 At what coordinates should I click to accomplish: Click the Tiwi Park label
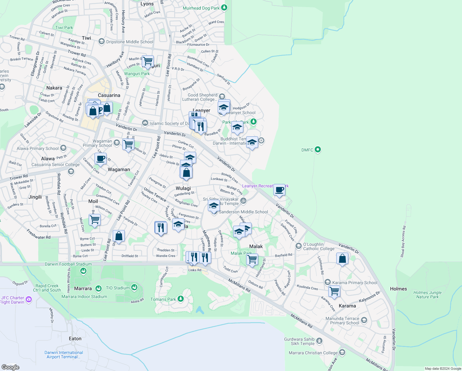tap(64, 28)
